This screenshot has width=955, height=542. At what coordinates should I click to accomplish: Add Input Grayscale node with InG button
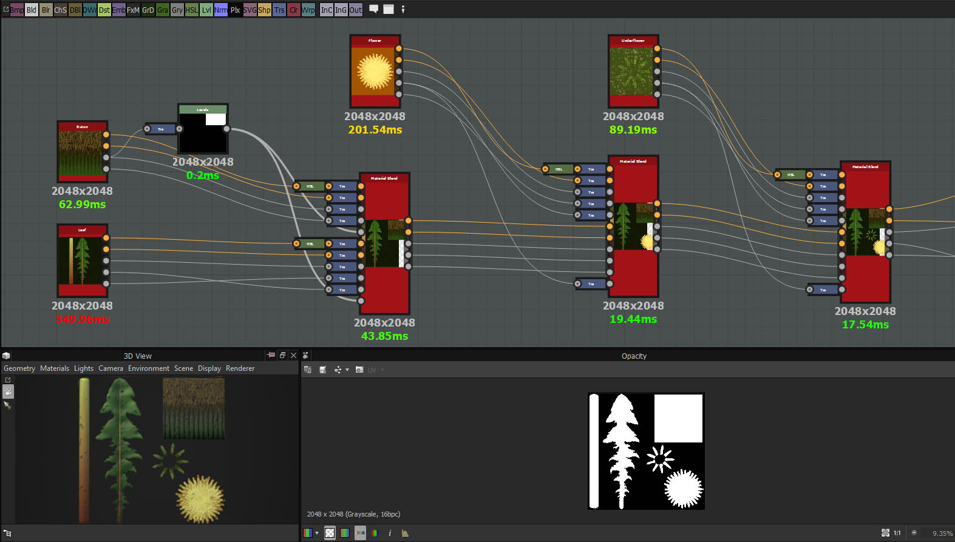coord(341,10)
